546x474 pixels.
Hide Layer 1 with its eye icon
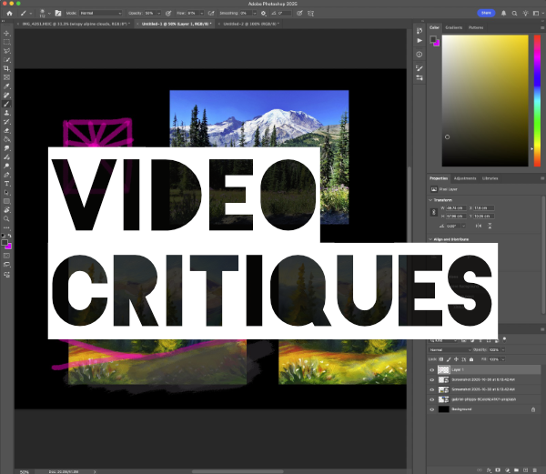tap(432, 370)
